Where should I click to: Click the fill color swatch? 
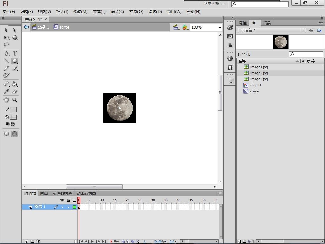click(13, 117)
